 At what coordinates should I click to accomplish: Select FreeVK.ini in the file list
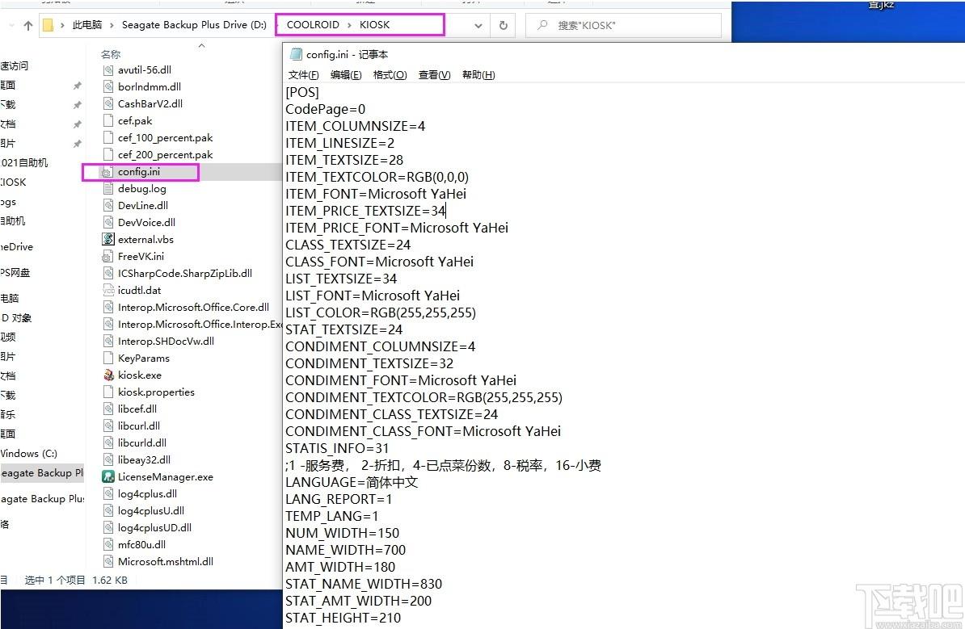141,257
